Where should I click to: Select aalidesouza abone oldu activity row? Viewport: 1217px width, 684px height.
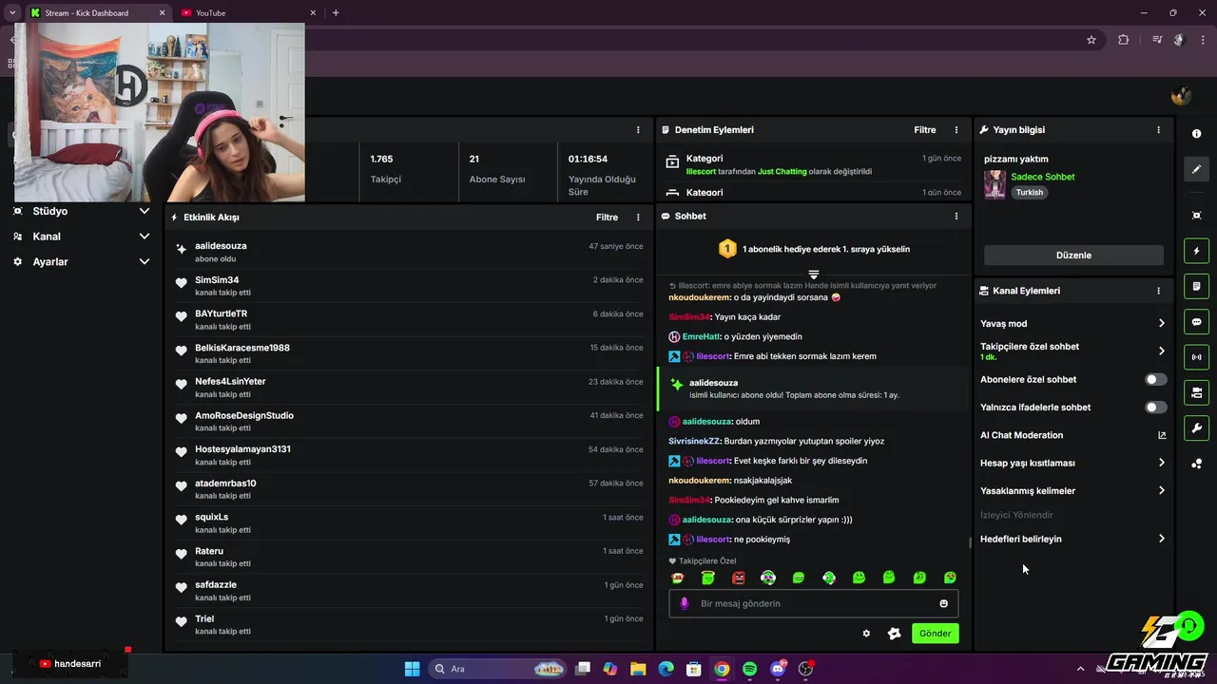pyautogui.click(x=409, y=252)
